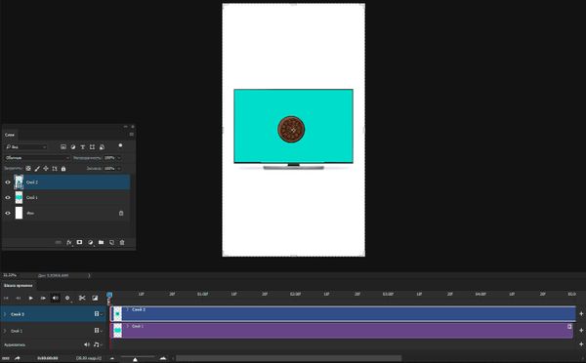Convert to frame animation icon

tap(6, 358)
